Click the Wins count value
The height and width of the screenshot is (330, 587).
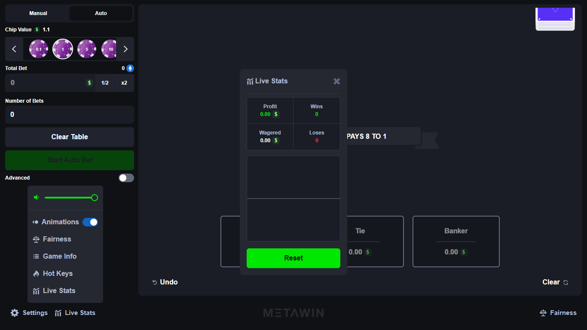[317, 114]
